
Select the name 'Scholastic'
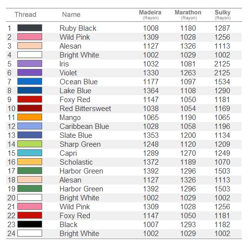click(76, 162)
